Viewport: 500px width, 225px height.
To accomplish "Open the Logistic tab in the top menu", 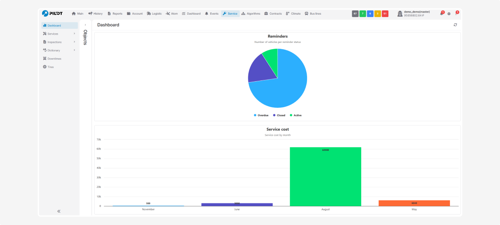I will (x=154, y=14).
